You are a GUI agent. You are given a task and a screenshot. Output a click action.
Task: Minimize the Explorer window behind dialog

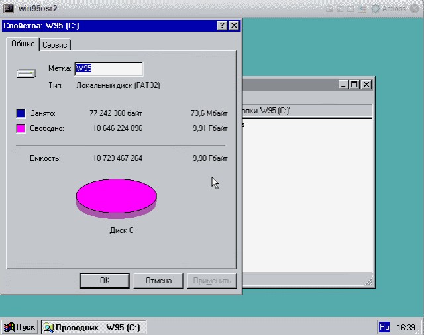tap(343, 85)
